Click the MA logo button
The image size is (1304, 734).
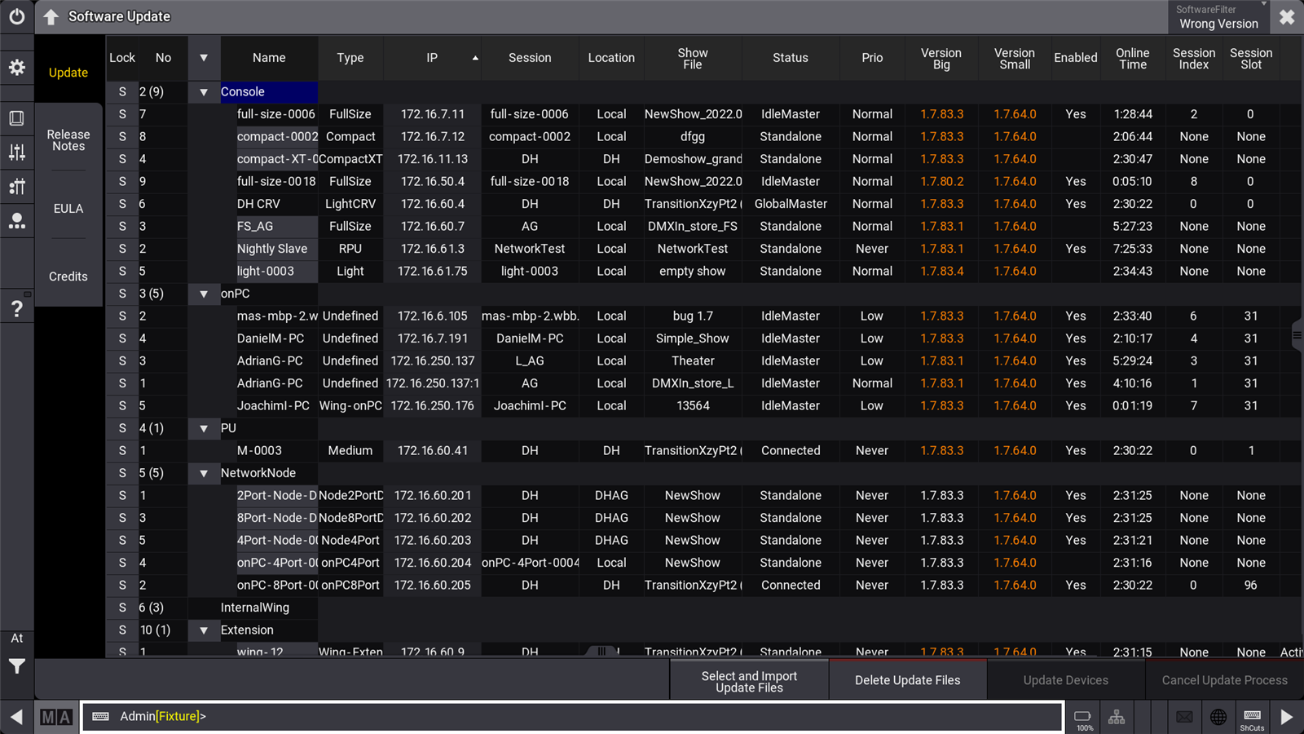click(x=56, y=717)
